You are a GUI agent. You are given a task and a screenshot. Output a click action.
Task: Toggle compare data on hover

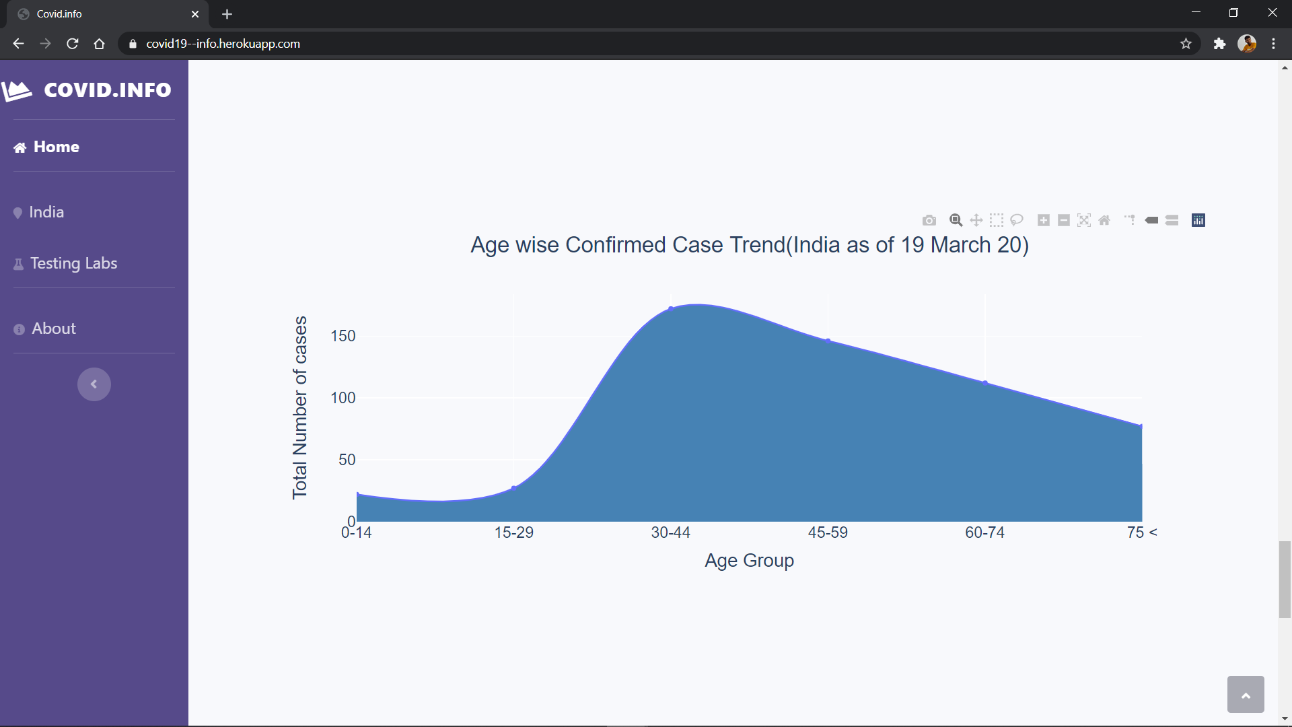pyautogui.click(x=1172, y=220)
